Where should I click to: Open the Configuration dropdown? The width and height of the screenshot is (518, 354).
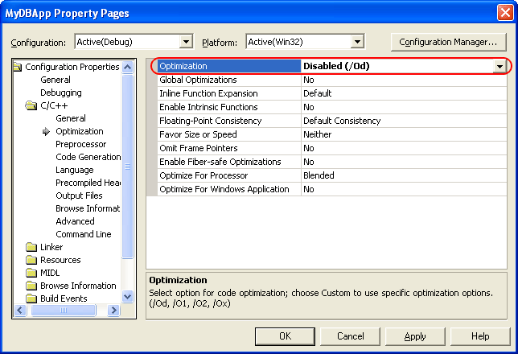click(186, 42)
